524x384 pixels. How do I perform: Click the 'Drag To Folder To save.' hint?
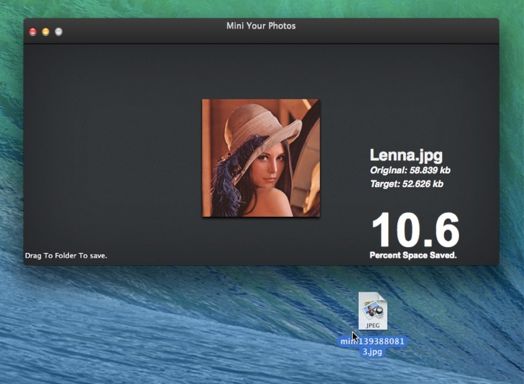tap(66, 256)
